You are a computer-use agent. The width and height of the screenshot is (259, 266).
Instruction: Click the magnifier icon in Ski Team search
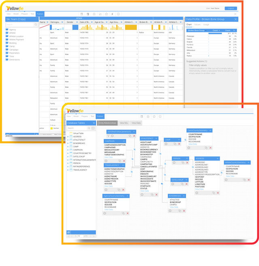pos(36,25)
